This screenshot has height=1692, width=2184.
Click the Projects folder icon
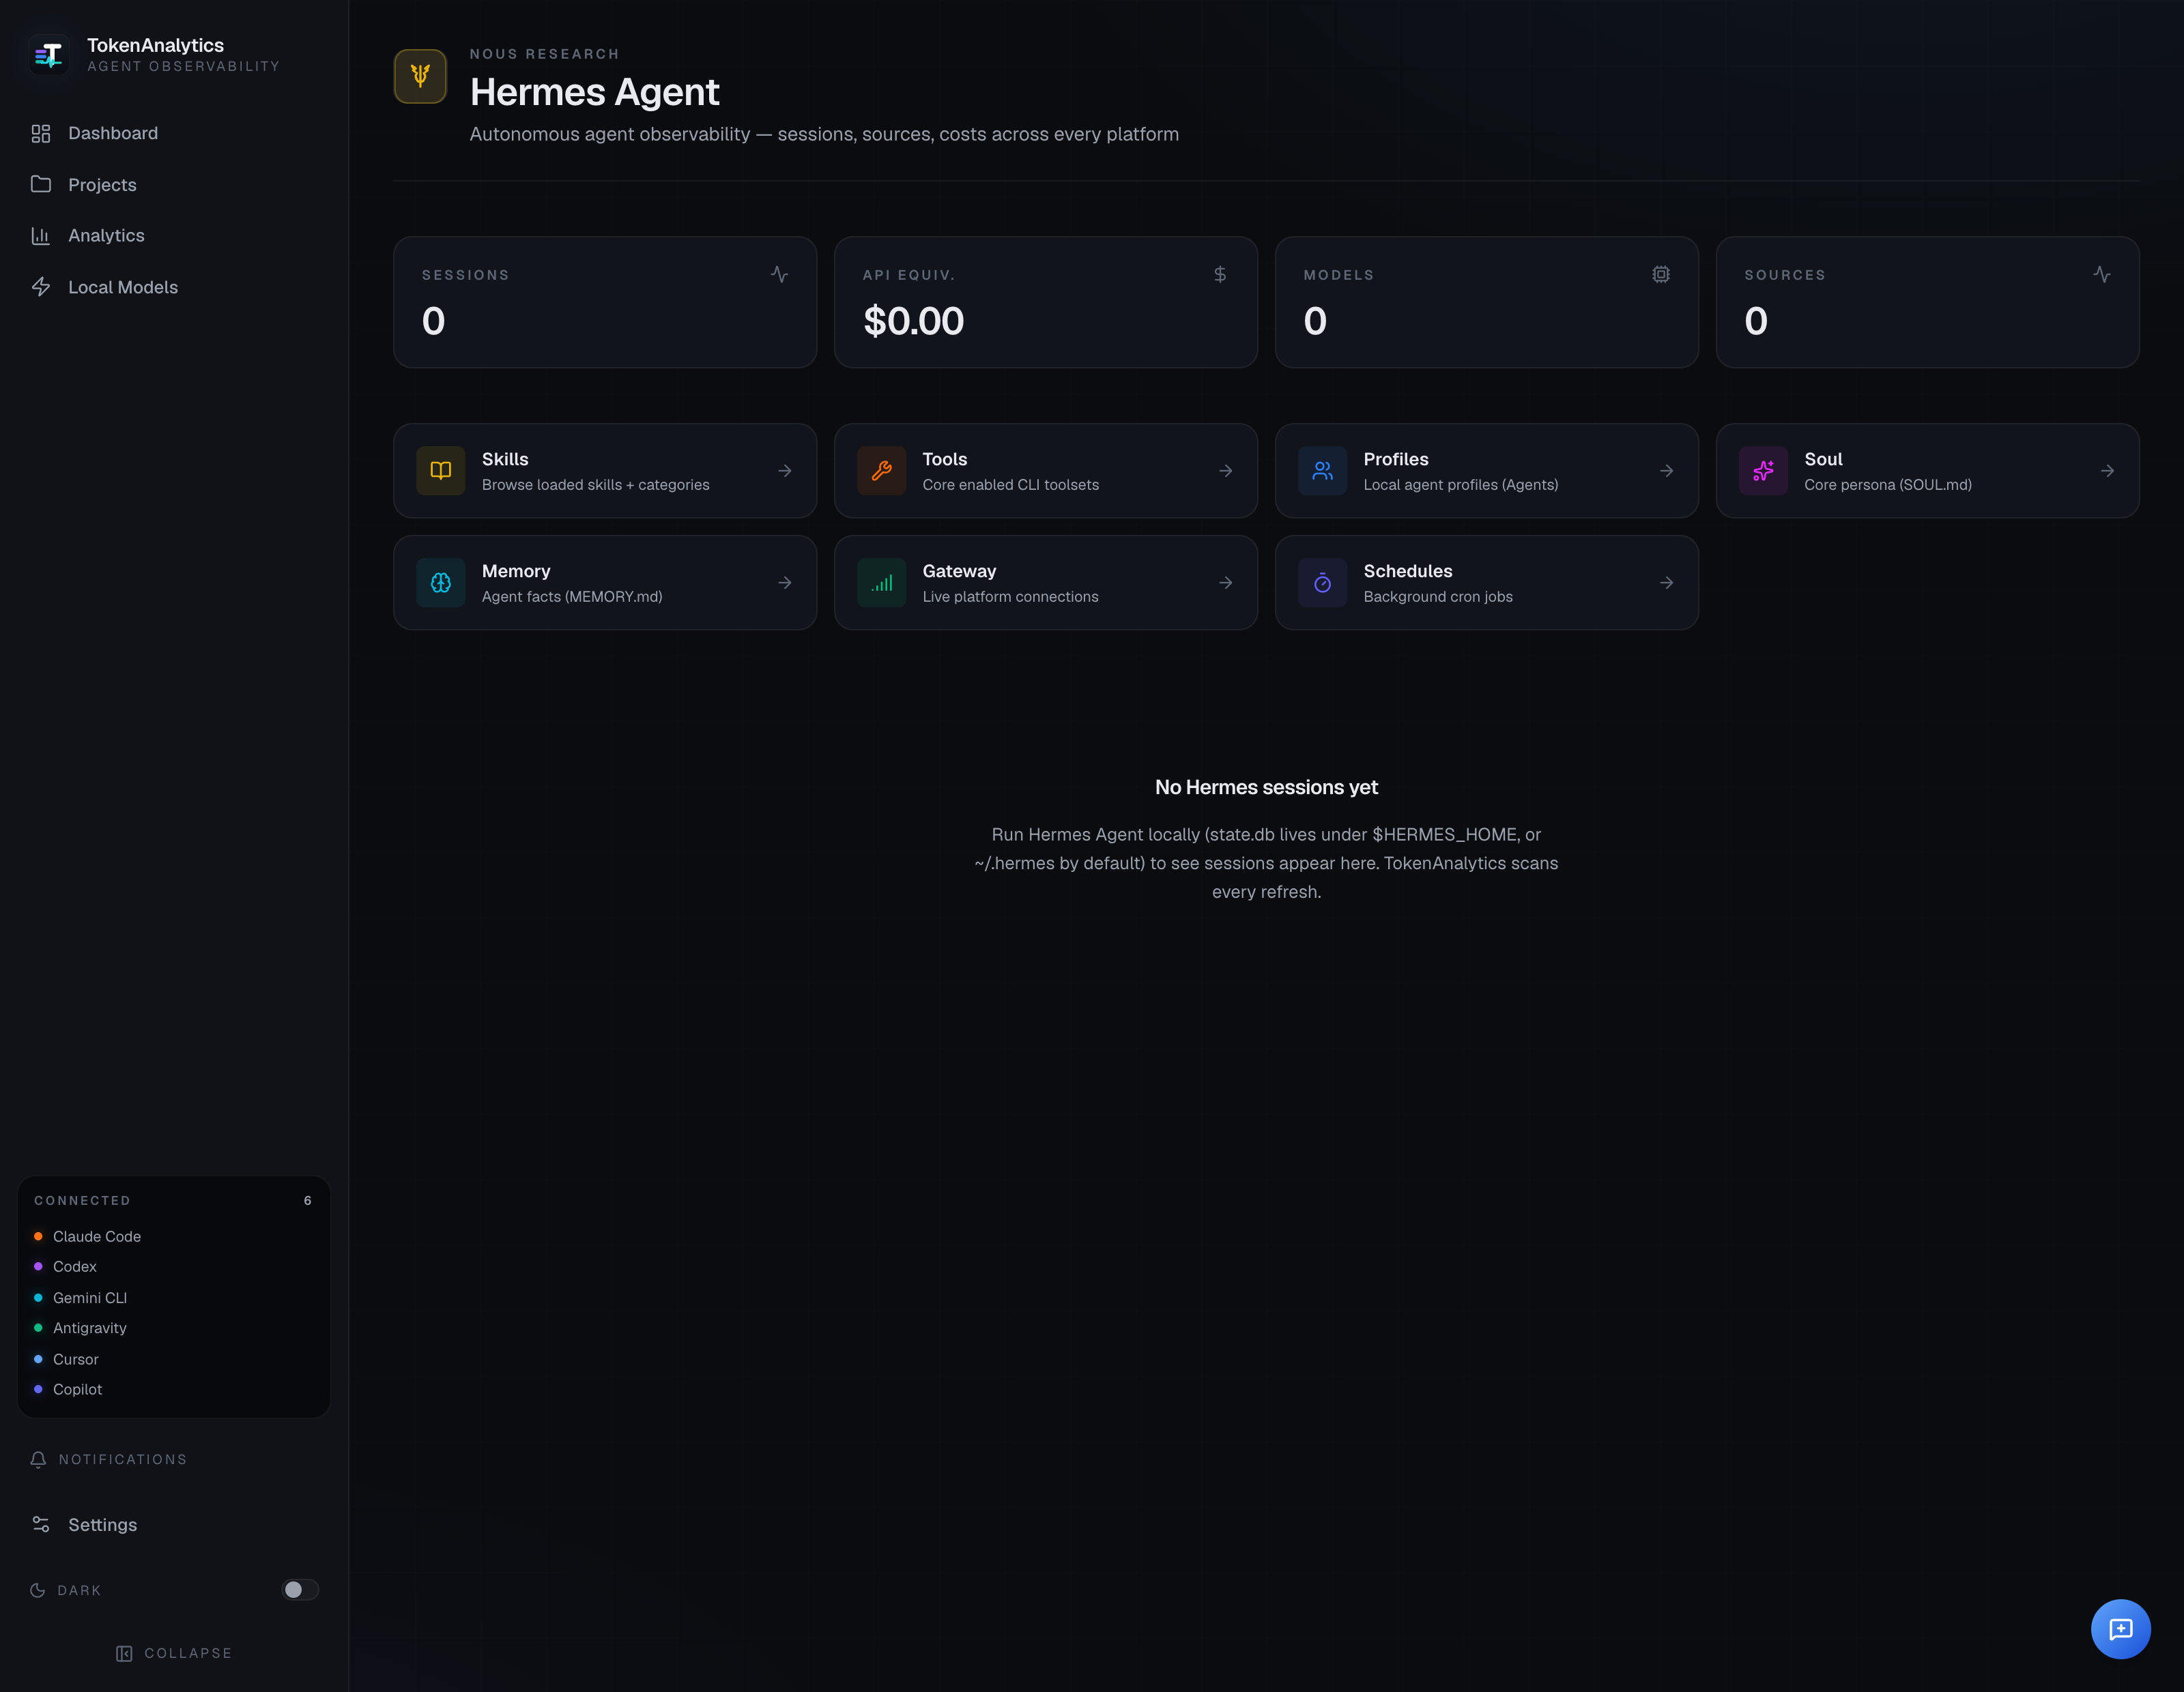coord(41,185)
